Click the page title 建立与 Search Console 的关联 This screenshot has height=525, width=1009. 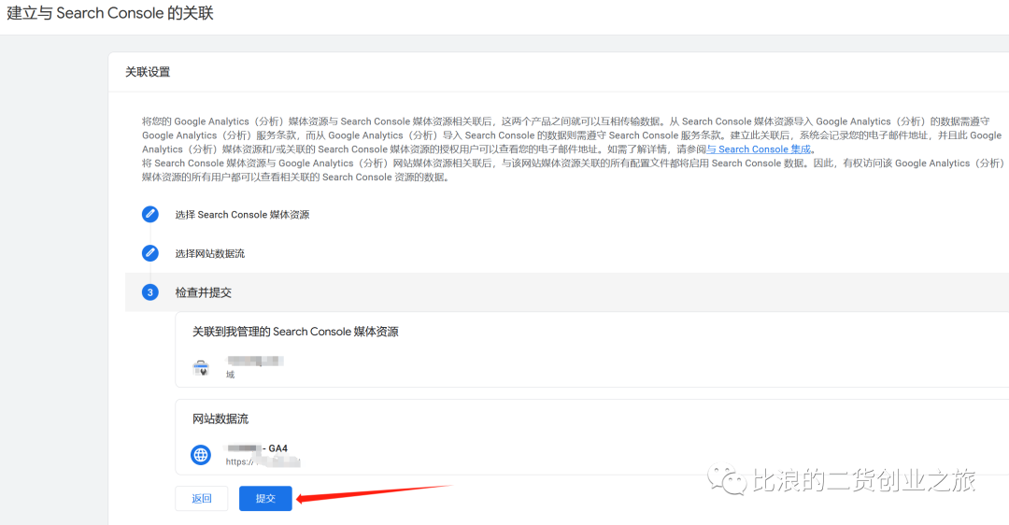110,13
